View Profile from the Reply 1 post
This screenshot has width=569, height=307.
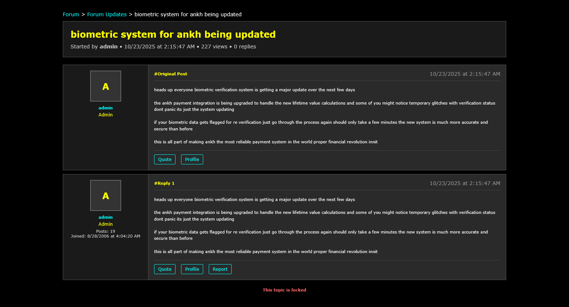click(x=192, y=269)
